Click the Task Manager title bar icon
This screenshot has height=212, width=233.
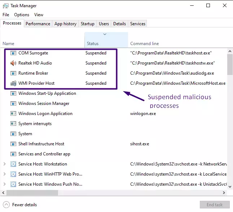point(6,6)
